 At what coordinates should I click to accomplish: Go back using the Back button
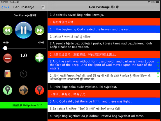click(6, 7)
